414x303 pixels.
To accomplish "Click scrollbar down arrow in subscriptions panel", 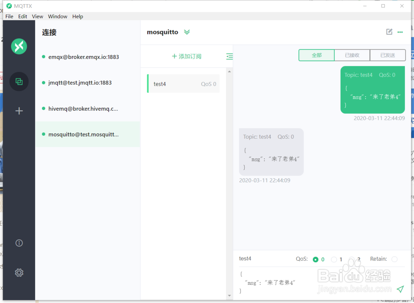I will [x=229, y=296].
